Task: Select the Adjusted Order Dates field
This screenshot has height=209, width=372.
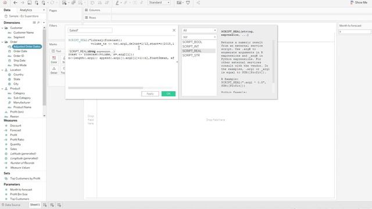Action: click(27, 46)
